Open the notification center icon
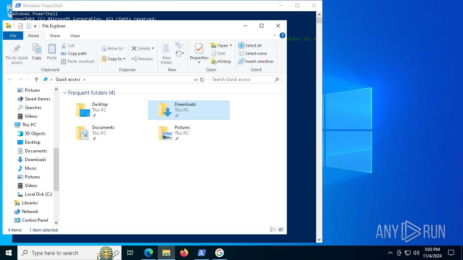 pyautogui.click(x=451, y=253)
